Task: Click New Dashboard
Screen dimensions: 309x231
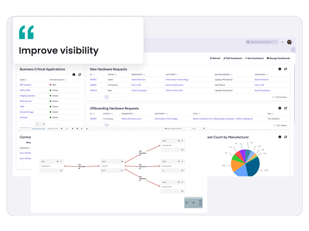Action: pos(254,58)
